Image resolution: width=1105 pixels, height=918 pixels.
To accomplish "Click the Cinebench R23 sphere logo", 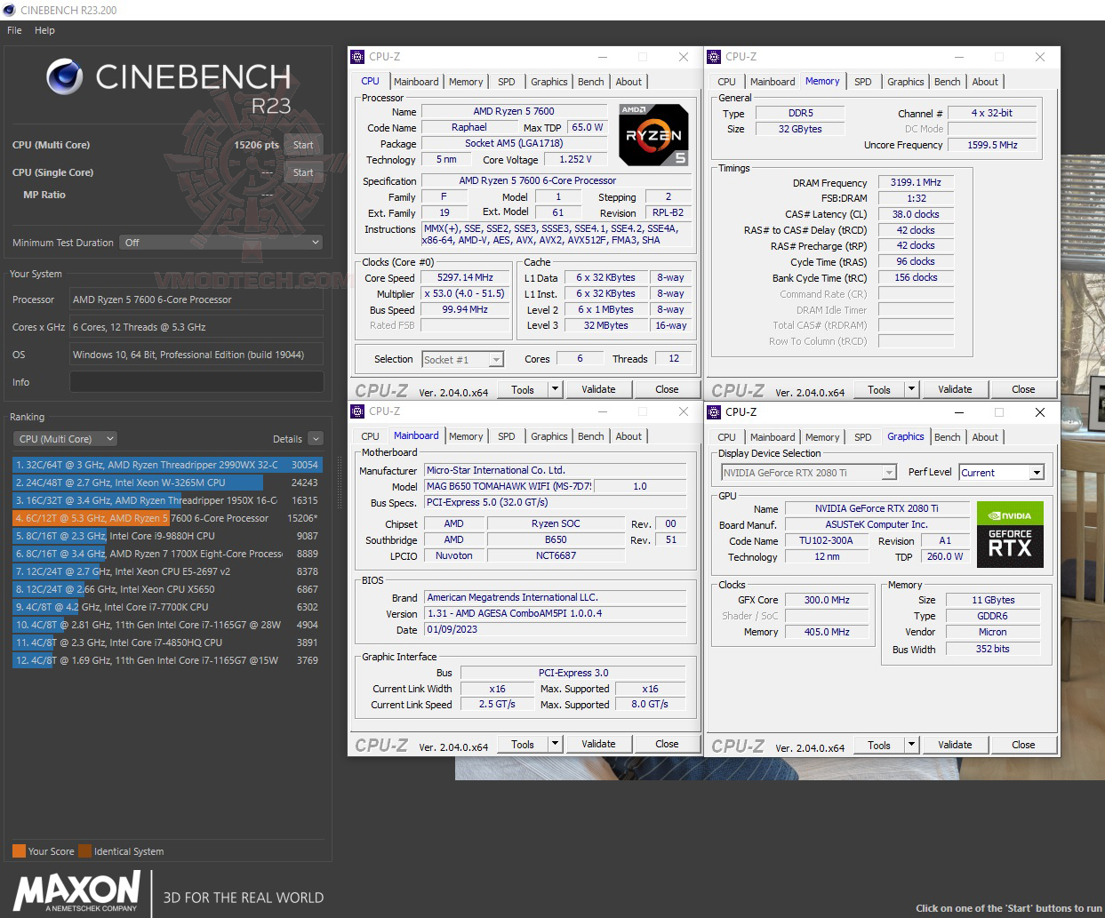I will pos(64,77).
